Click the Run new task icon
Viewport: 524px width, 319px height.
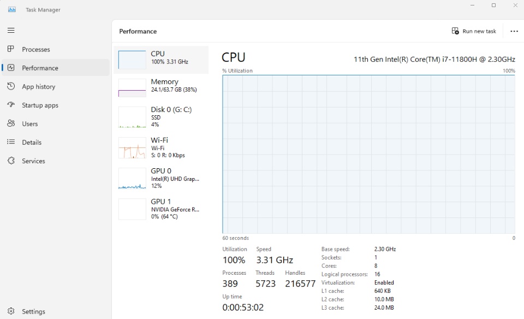coord(455,31)
